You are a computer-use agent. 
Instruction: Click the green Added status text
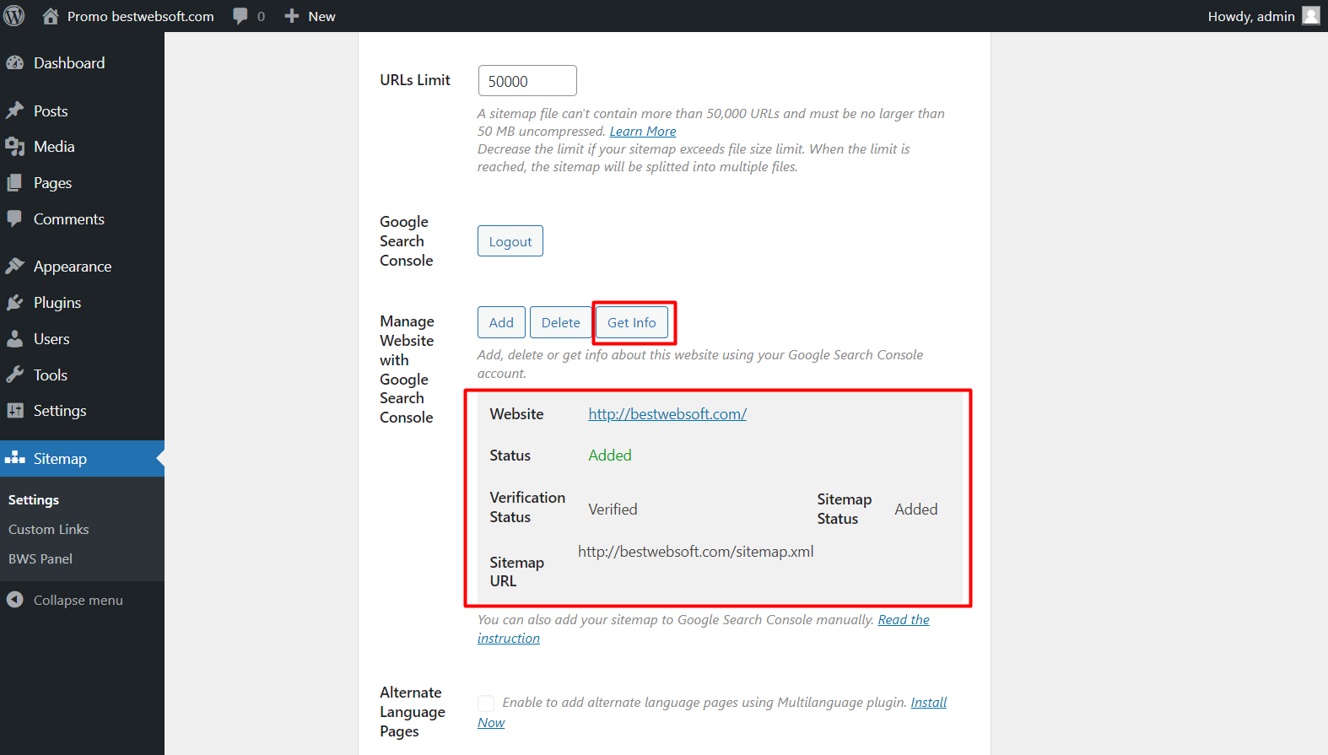[x=610, y=456]
